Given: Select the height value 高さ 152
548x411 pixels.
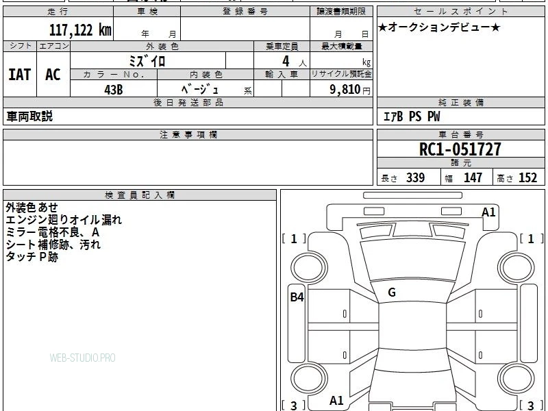Looking at the screenshot, I should click(x=517, y=178).
